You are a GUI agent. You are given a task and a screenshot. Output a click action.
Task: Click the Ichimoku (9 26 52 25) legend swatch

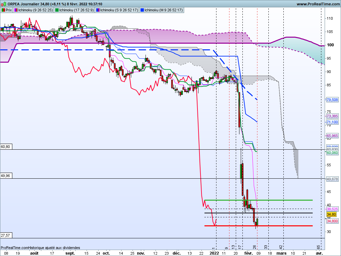click(x=16, y=10)
